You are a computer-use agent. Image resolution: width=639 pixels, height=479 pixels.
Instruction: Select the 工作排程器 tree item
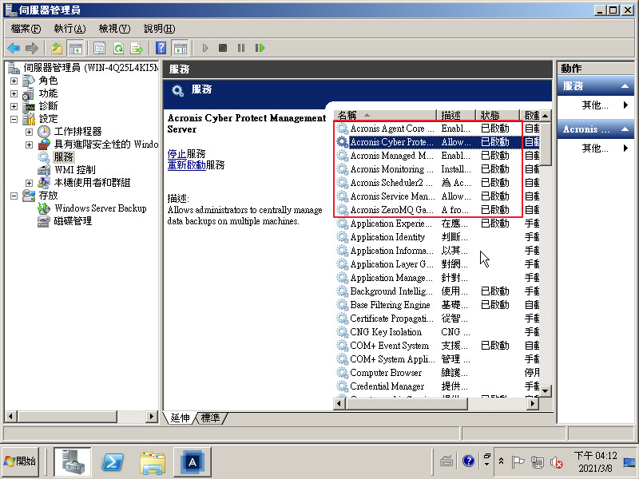click(77, 132)
